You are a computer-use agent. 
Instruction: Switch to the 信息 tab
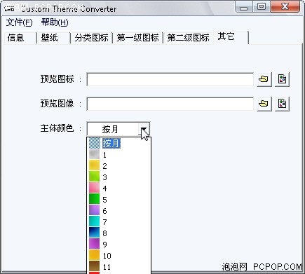click(x=20, y=38)
